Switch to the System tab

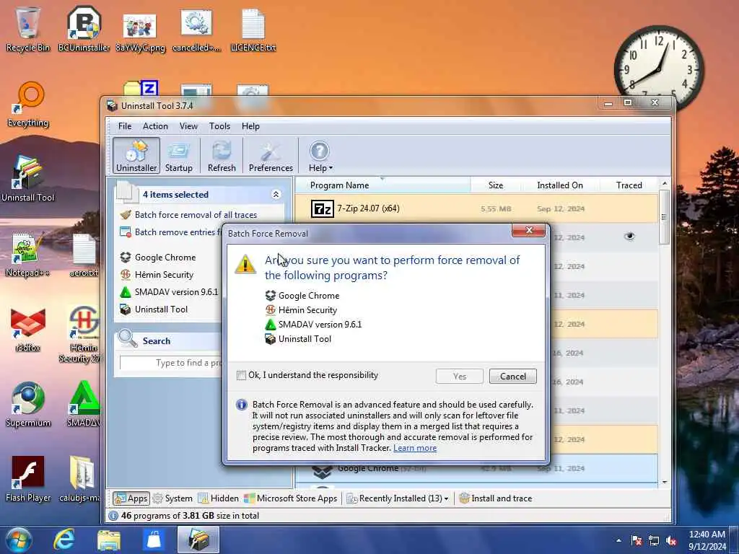pyautogui.click(x=172, y=498)
